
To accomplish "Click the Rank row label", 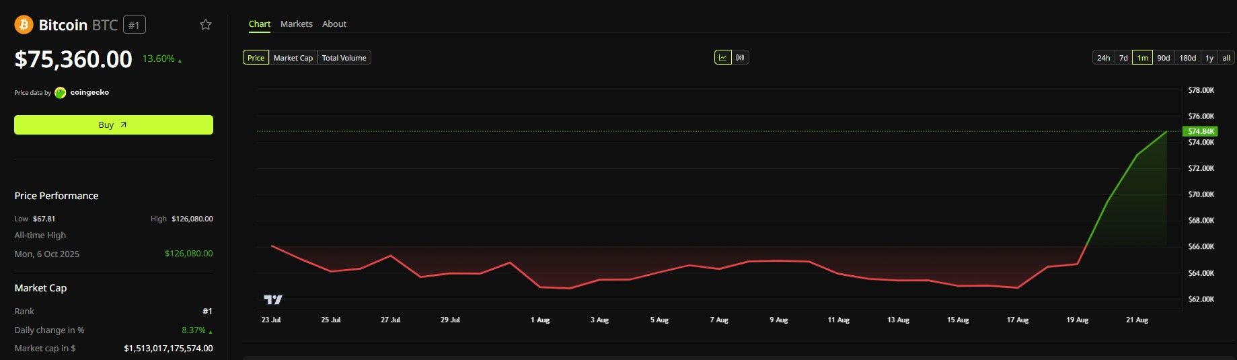I will (24, 312).
